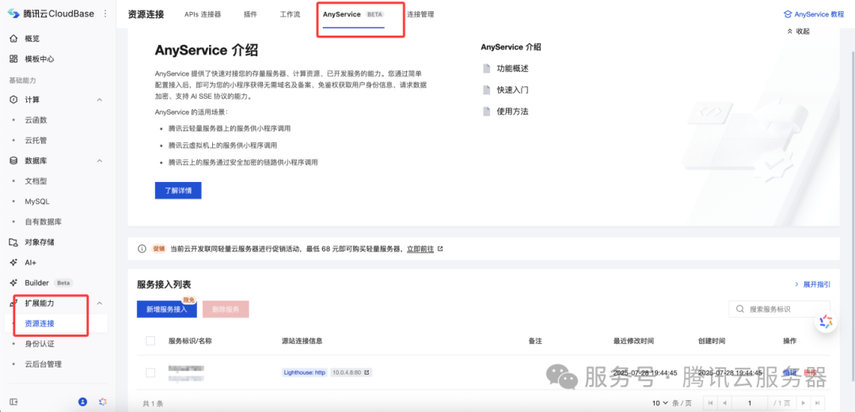855x412 pixels.
Task: Click the 腾讯云 CloudBase logo icon
Action: coord(13,13)
